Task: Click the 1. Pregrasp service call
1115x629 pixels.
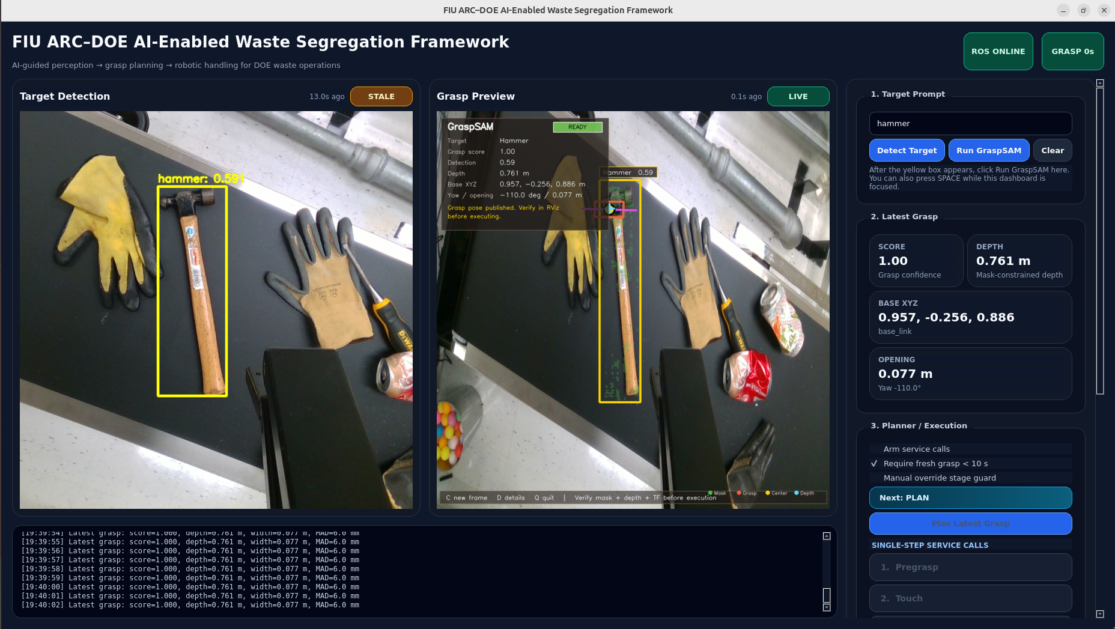Action: coord(970,567)
